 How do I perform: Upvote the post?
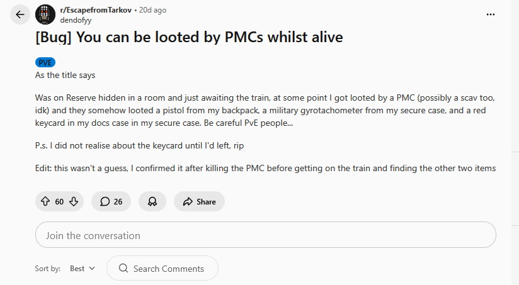(45, 201)
